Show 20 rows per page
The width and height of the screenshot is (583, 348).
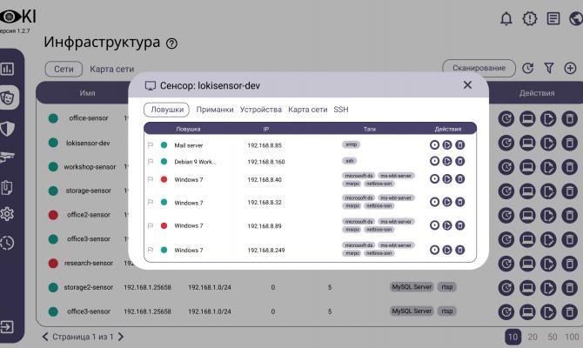tap(533, 337)
